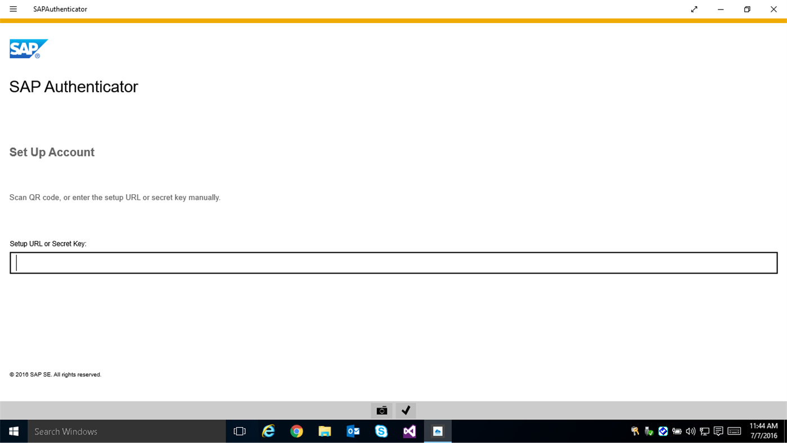Click the SAP logo
787x443 pixels.
[x=28, y=48]
